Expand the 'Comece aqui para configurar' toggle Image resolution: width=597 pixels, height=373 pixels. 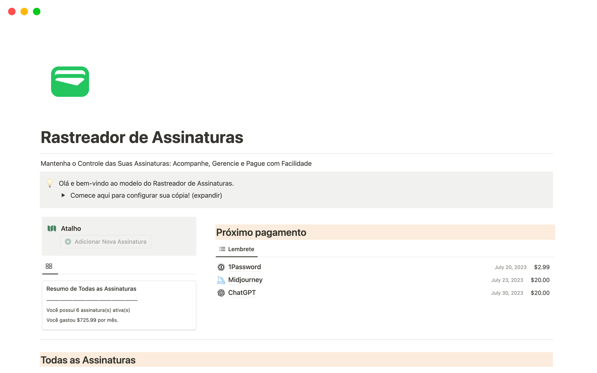(63, 195)
